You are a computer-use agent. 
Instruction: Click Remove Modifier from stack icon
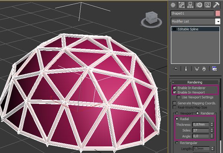204,69
